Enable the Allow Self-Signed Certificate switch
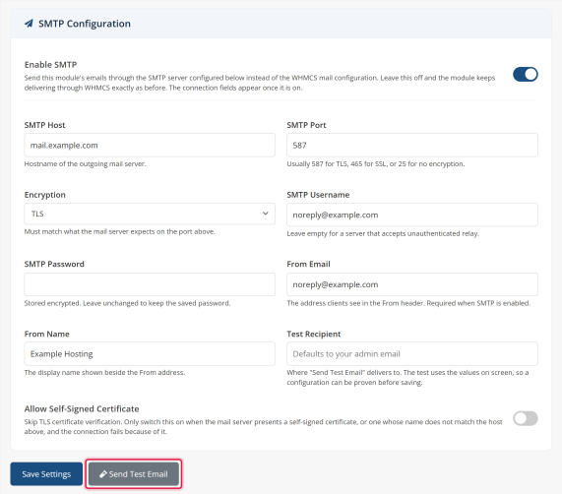This screenshot has height=494, width=562. point(525,418)
